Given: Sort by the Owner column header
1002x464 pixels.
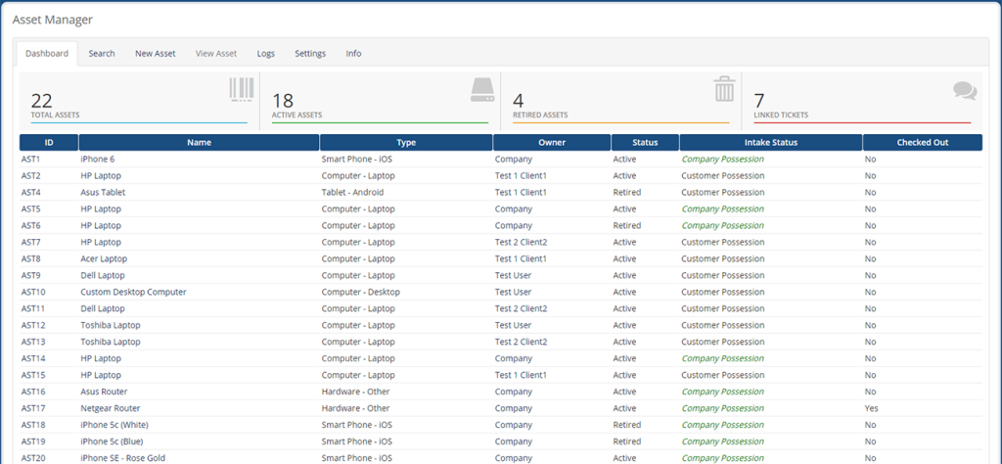Looking at the screenshot, I should point(552,143).
